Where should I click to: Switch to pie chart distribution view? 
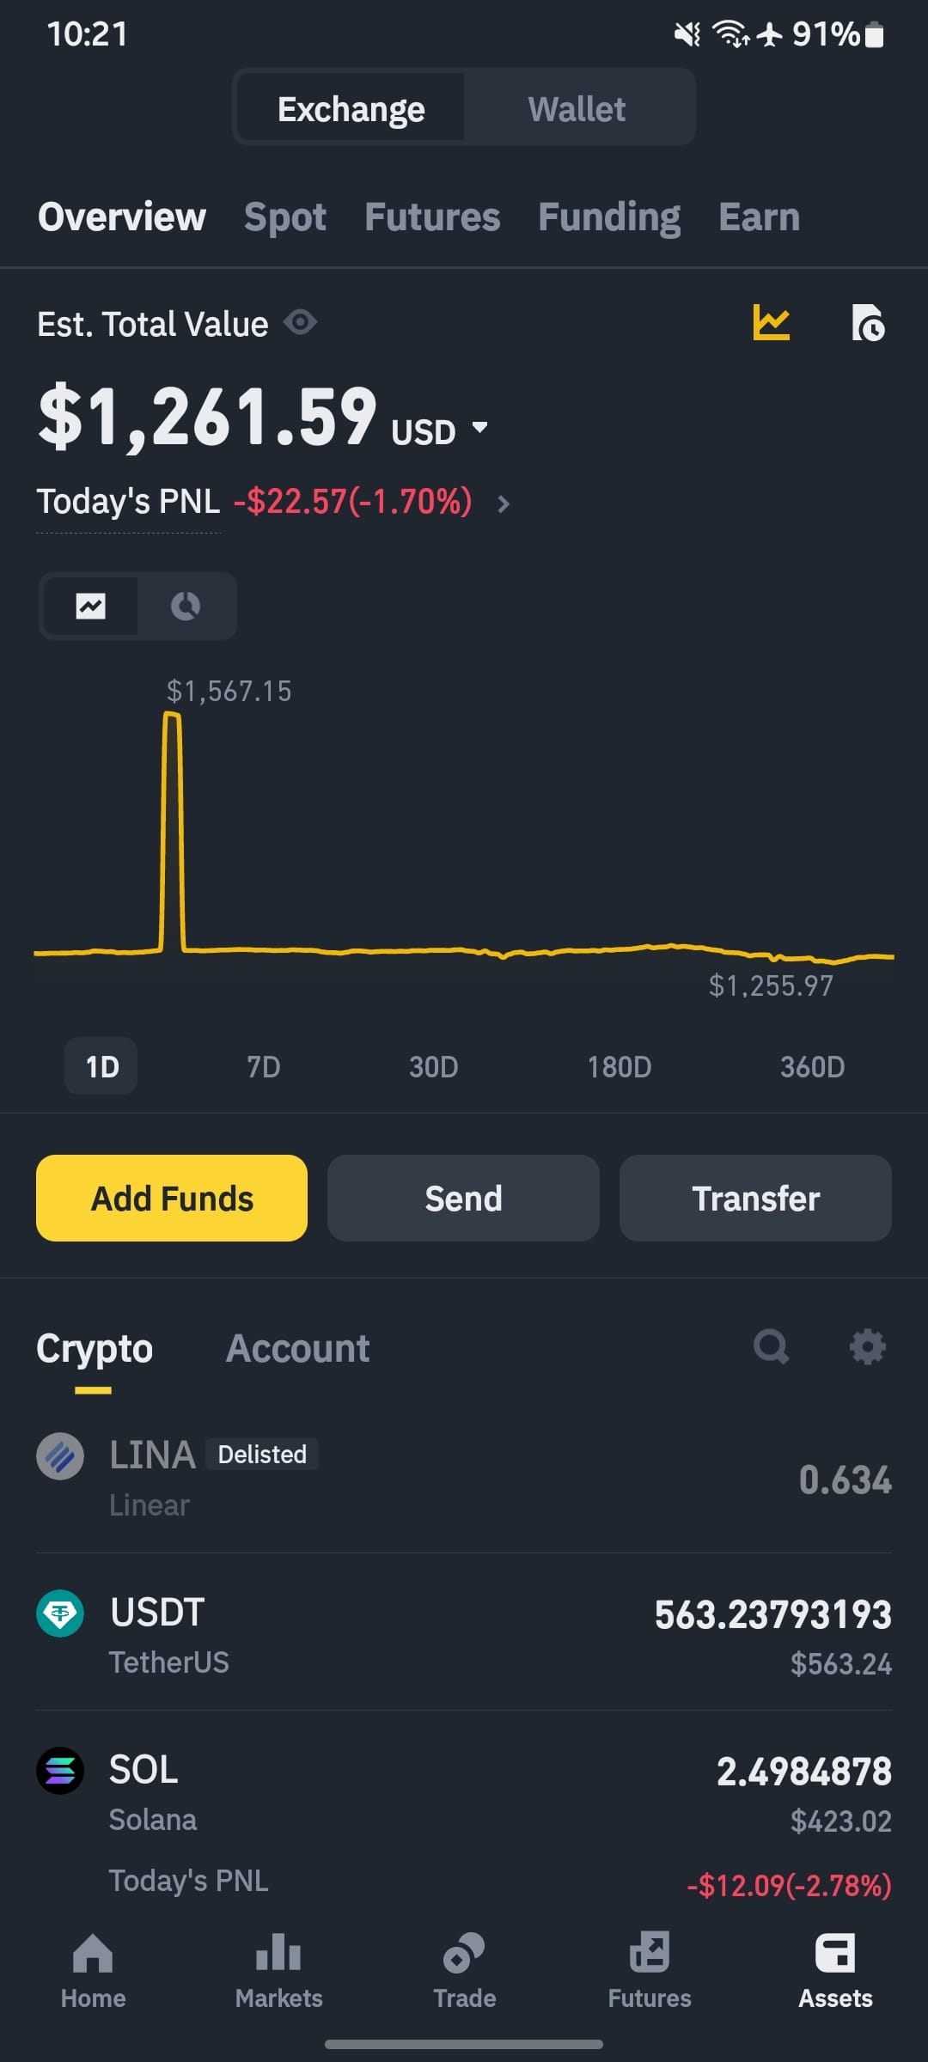[186, 607]
